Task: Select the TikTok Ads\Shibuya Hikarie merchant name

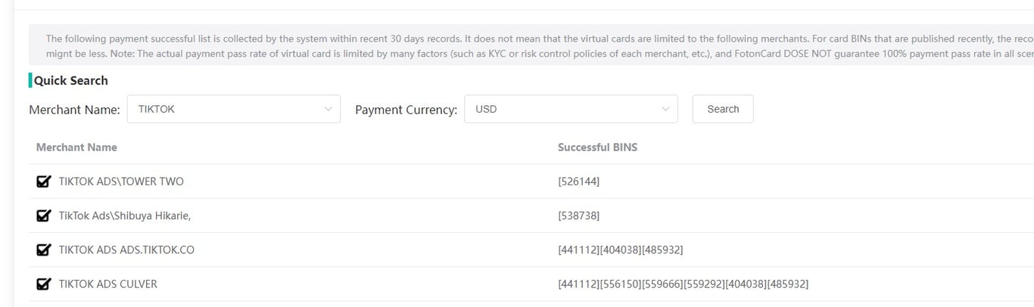Action: (125, 216)
